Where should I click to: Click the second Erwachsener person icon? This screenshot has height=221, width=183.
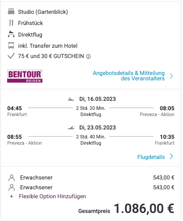(12, 188)
